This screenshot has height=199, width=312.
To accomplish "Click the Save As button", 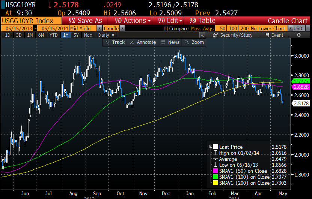I will click(85, 21).
